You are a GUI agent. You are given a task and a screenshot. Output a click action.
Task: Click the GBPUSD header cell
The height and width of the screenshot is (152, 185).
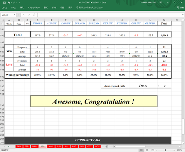(150, 24)
